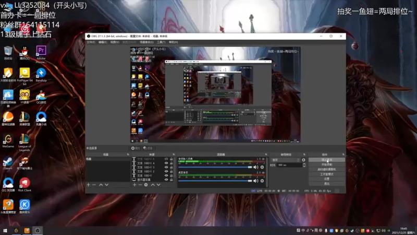Open the 帮助(H) menu in OBS
The width and height of the screenshot is (417, 235).
point(173,42)
